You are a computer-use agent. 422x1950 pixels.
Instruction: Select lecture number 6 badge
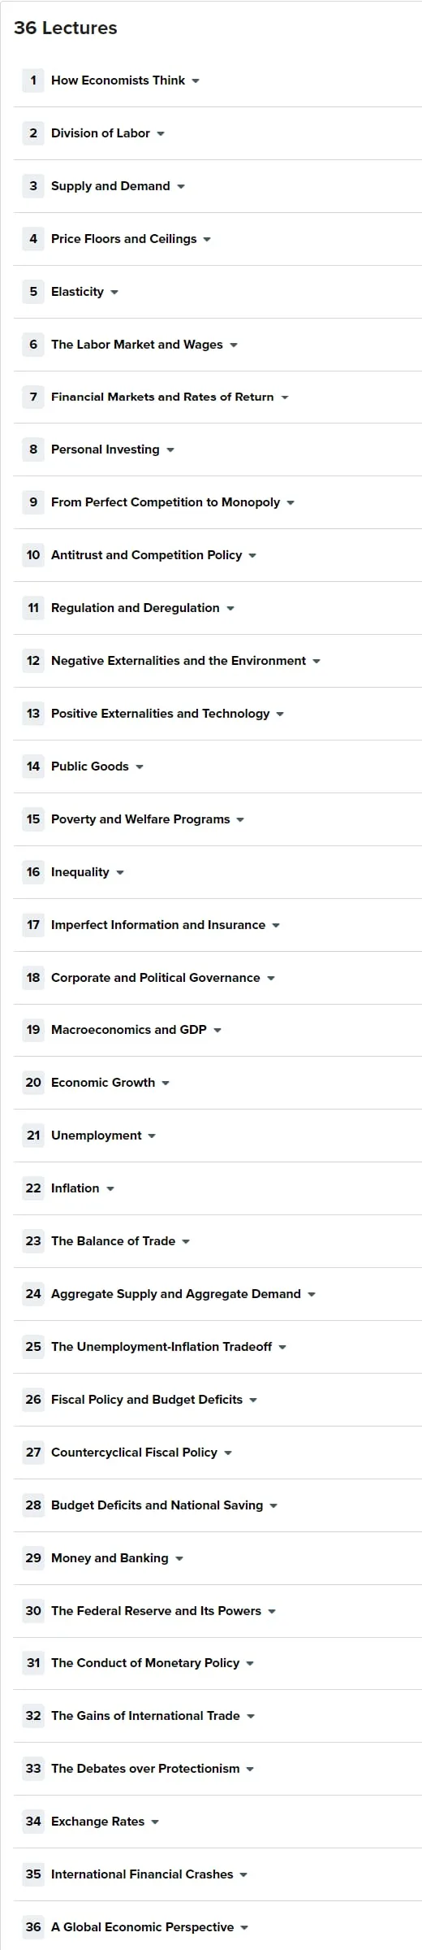[x=33, y=345]
